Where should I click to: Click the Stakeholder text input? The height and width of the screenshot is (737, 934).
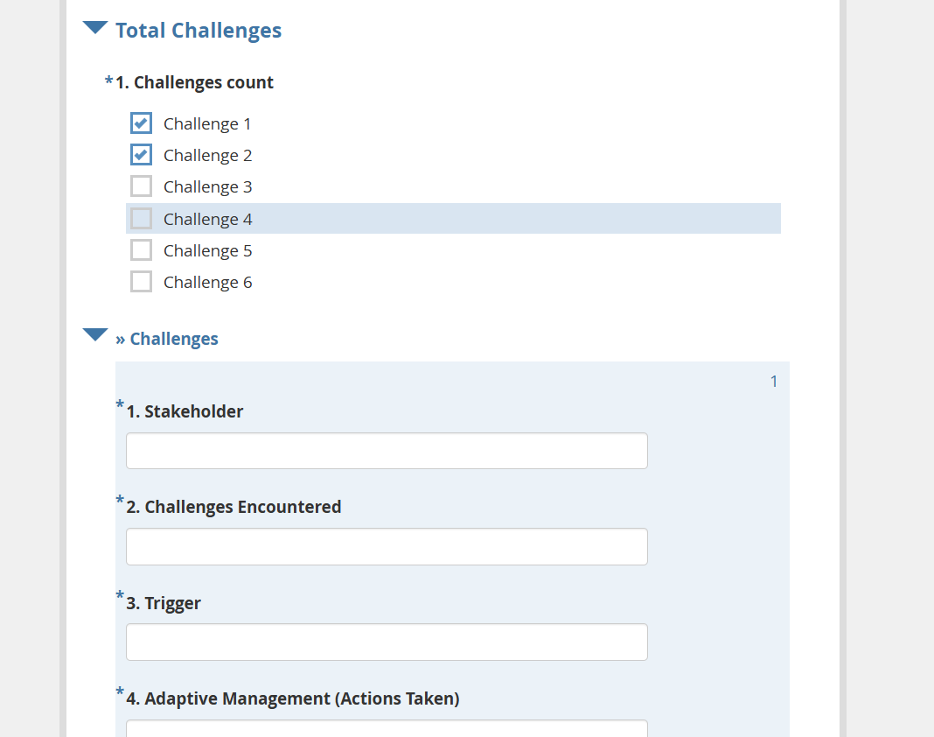(x=387, y=451)
